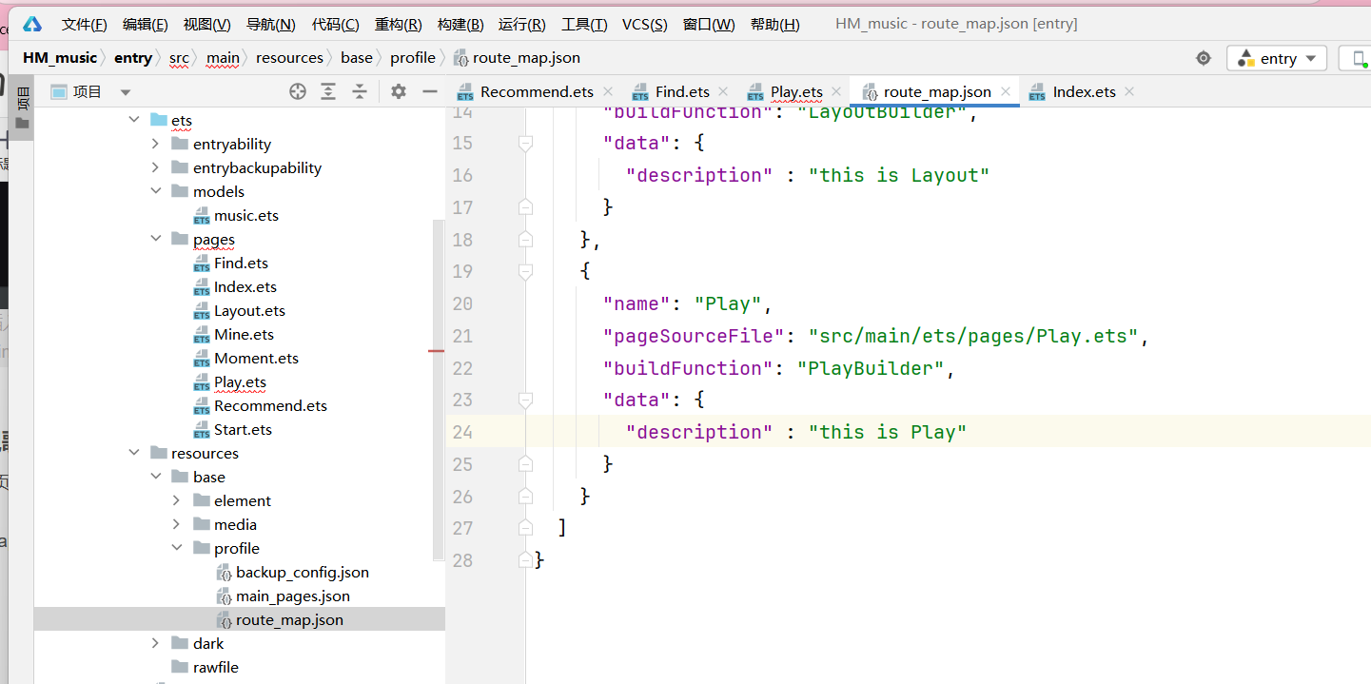The image size is (1371, 684).
Task: Collapse the pages folder
Action: 155,239
